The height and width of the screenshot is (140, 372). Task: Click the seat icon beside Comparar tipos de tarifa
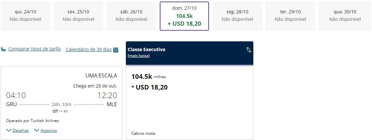[x=3, y=49]
